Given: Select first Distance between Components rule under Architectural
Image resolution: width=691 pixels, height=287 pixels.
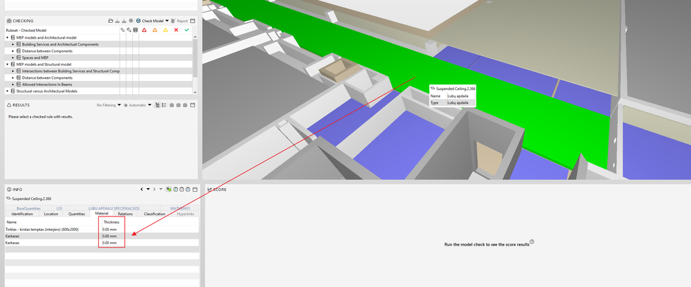Looking at the screenshot, I should [x=47, y=51].
